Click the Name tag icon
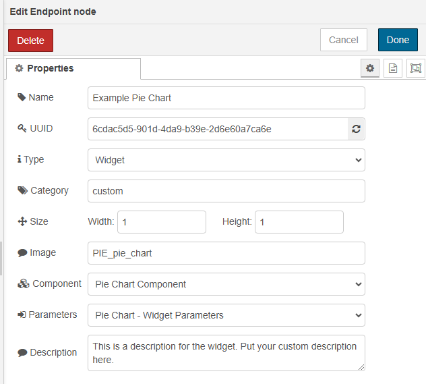 point(22,97)
